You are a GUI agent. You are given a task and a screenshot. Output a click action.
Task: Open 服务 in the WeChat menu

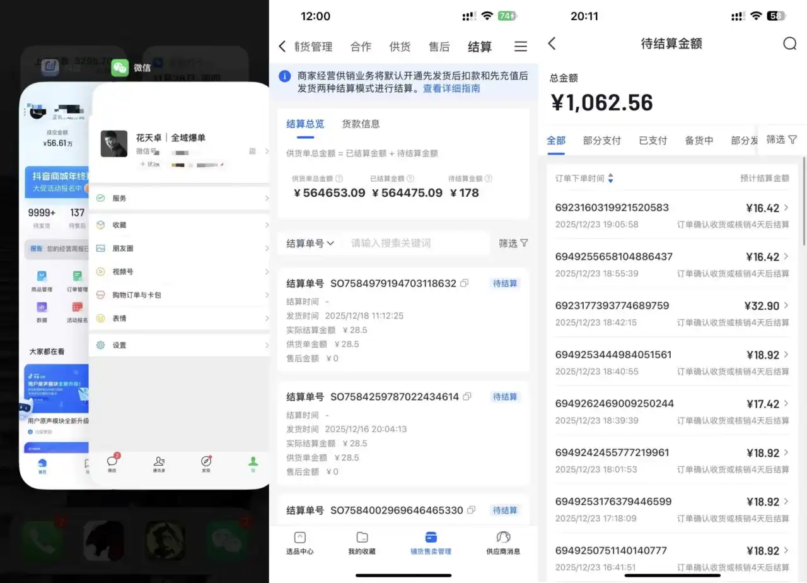pos(180,198)
